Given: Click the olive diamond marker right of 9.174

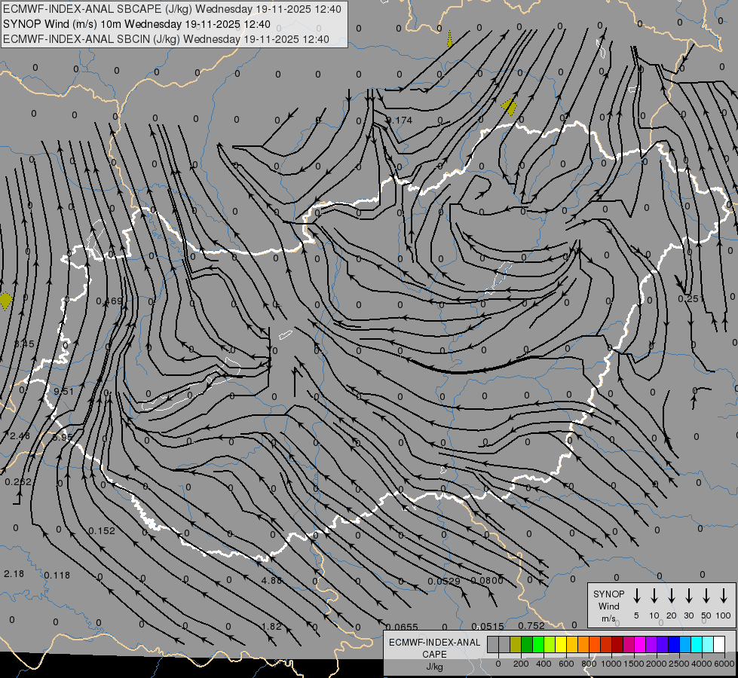Looking at the screenshot, I should click(x=510, y=107).
